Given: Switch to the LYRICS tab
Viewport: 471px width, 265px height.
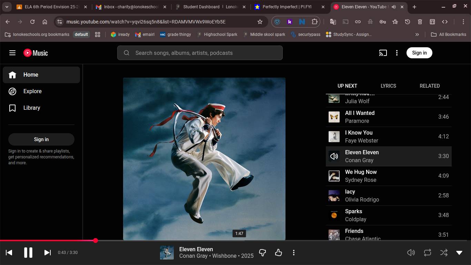Looking at the screenshot, I should point(388,86).
